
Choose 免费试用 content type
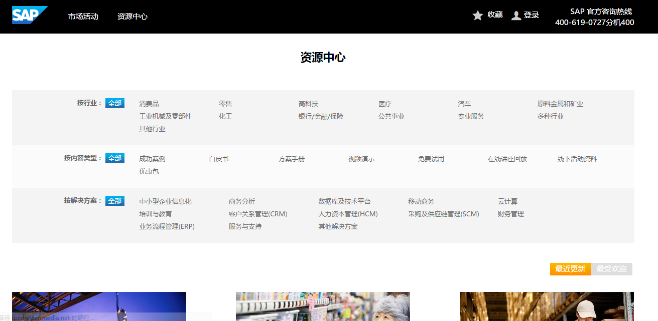(431, 159)
